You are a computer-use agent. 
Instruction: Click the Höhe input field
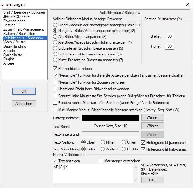[169, 46]
